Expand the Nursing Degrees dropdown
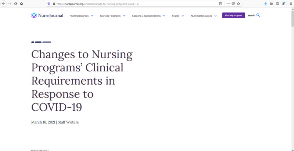 click(x=81, y=16)
